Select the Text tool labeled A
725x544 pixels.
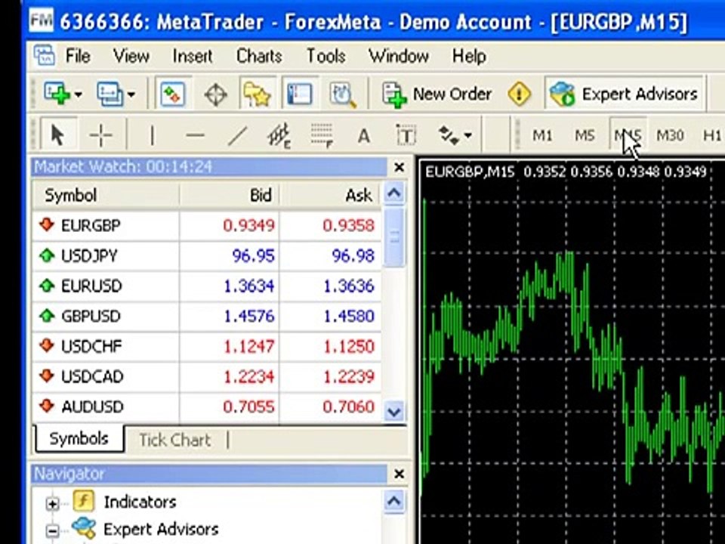click(x=364, y=136)
